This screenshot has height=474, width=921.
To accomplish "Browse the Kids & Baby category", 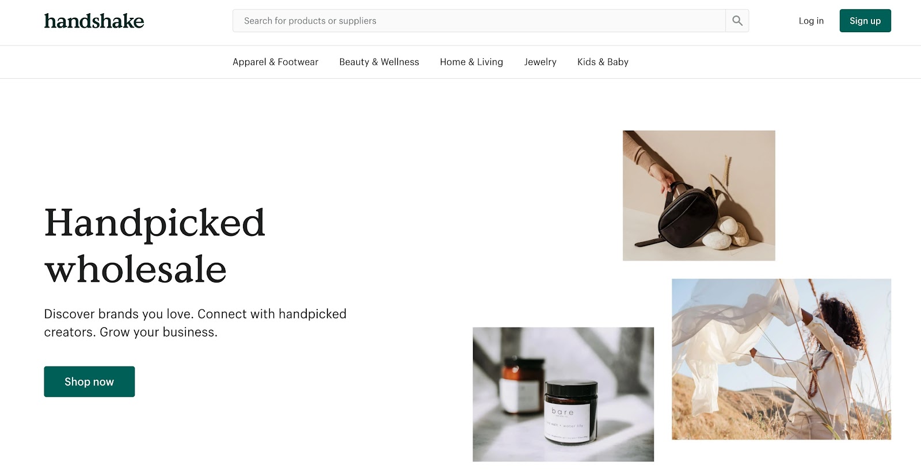I will click(x=603, y=62).
